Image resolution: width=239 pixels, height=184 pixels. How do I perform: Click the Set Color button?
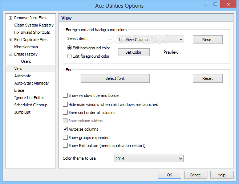pos(134,52)
